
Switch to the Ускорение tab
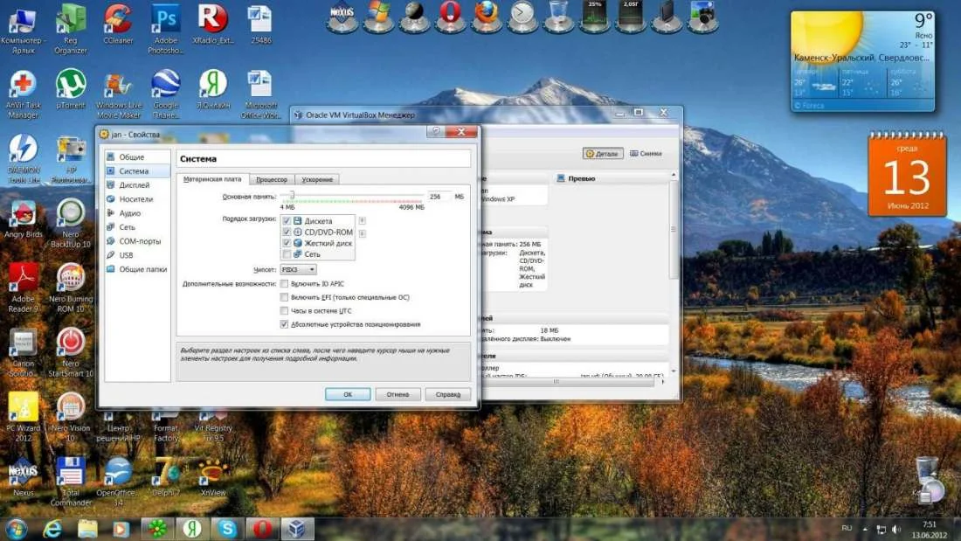[317, 179]
